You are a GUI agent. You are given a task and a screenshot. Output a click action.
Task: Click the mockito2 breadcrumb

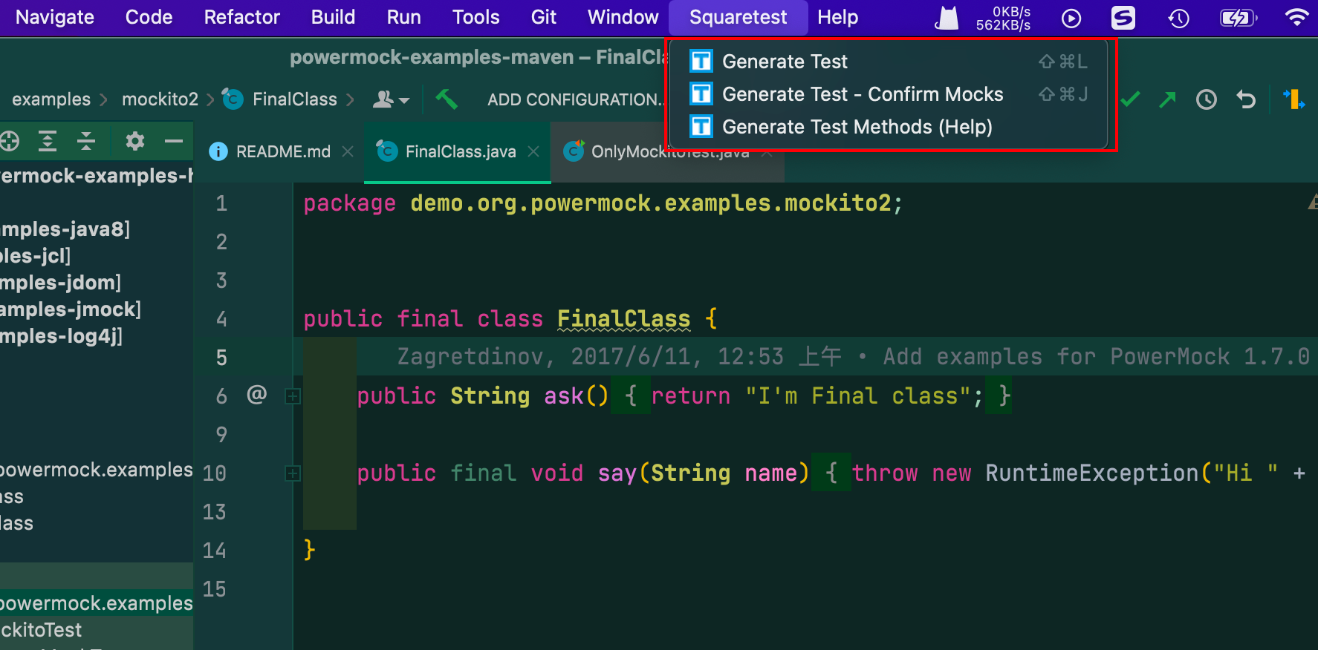pyautogui.click(x=160, y=99)
